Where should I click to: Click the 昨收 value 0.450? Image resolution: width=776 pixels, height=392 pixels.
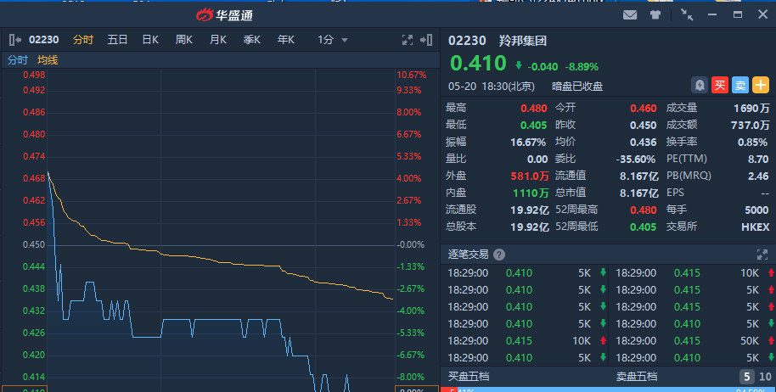click(x=643, y=125)
